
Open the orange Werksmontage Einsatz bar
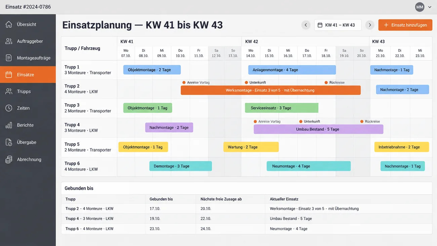(271, 90)
